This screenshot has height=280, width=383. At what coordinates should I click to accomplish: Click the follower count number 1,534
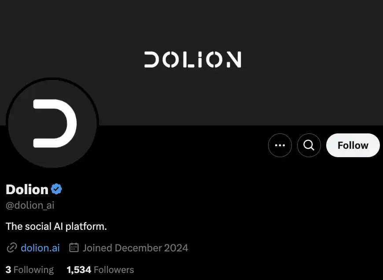[79, 269]
